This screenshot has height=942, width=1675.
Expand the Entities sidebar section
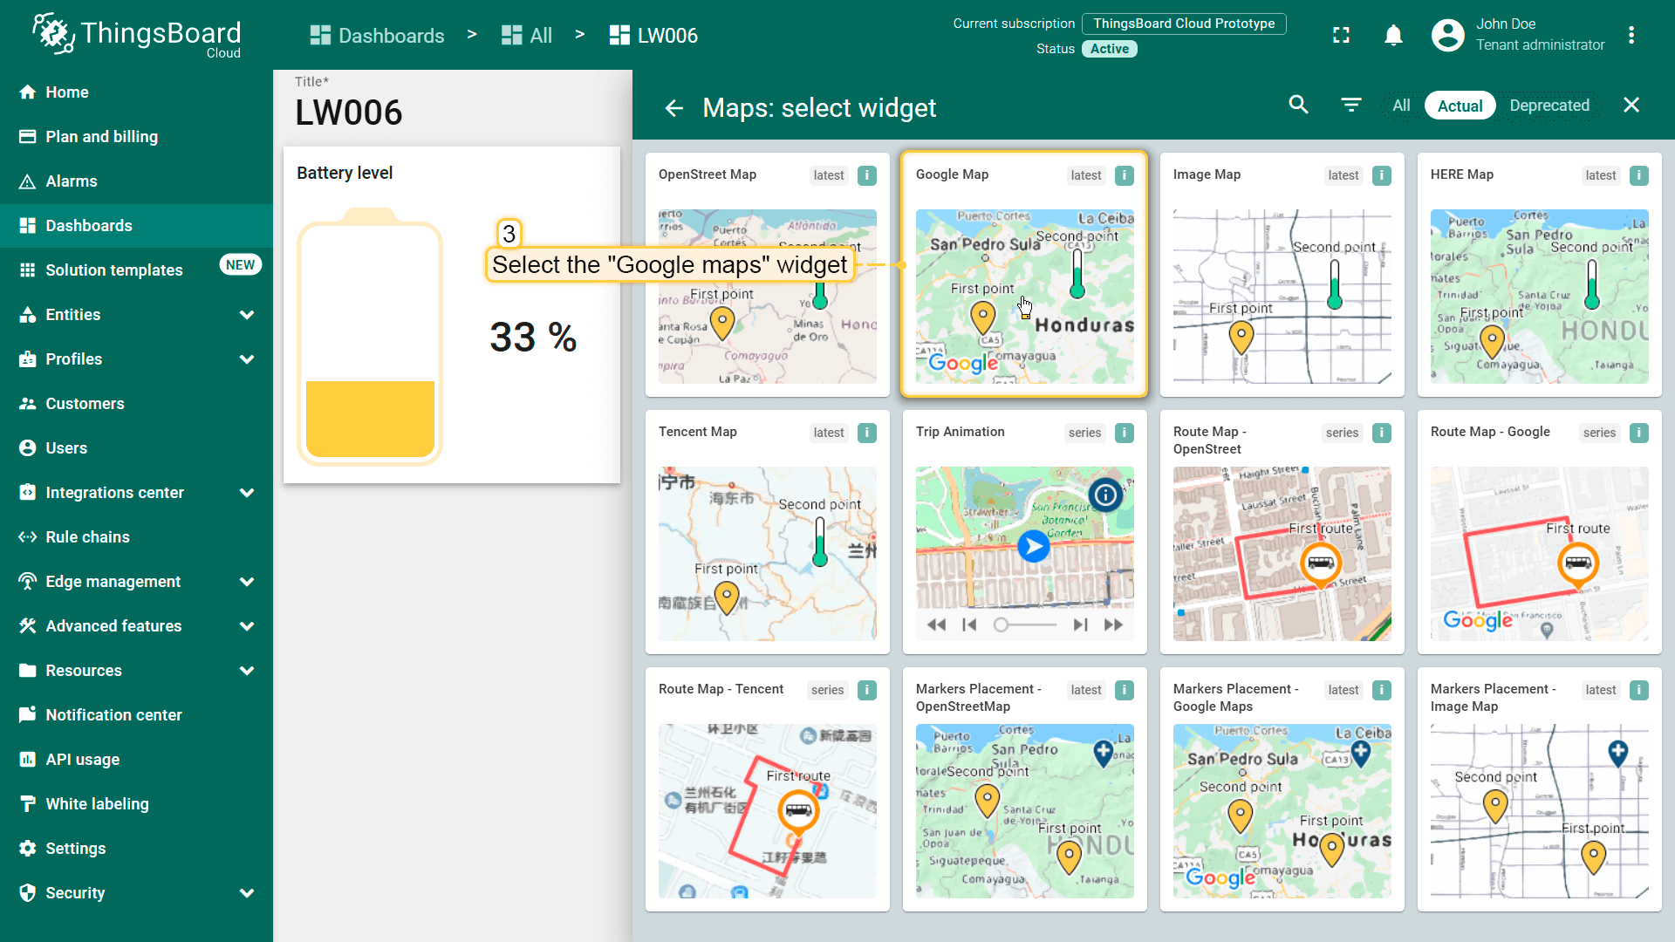point(247,315)
